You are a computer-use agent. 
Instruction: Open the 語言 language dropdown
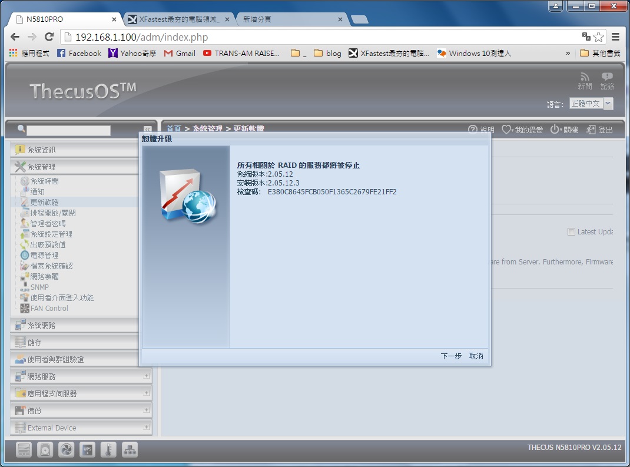[x=591, y=104]
